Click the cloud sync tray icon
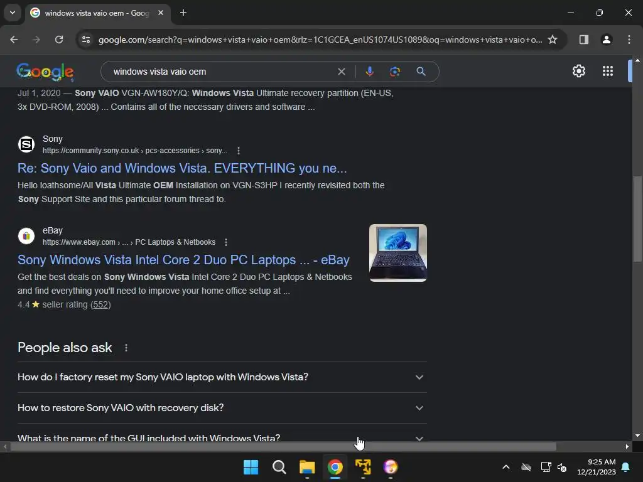This screenshot has height=482, width=643. click(x=526, y=467)
